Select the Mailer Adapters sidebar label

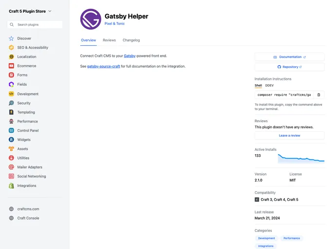(x=30, y=167)
